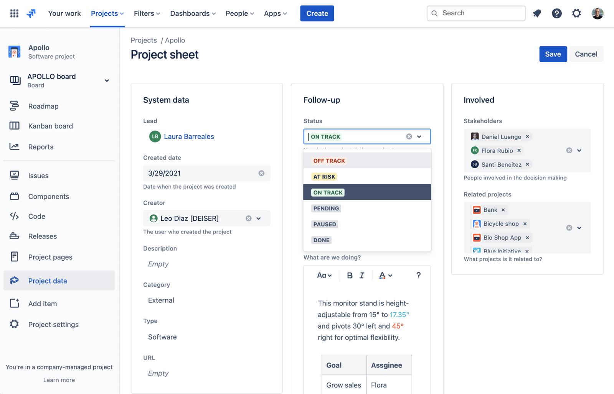Viewport: 614px width, 394px height.
Task: Save the project sheet changes
Action: tap(553, 54)
